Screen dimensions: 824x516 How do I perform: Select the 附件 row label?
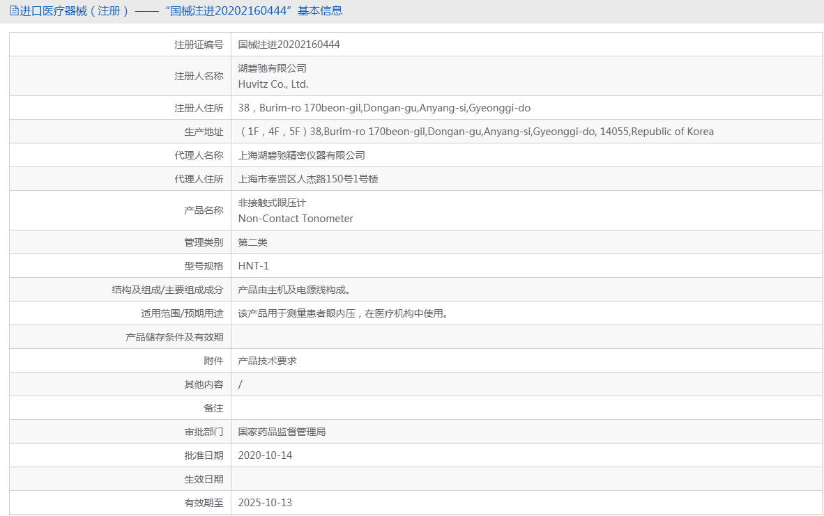coord(213,361)
